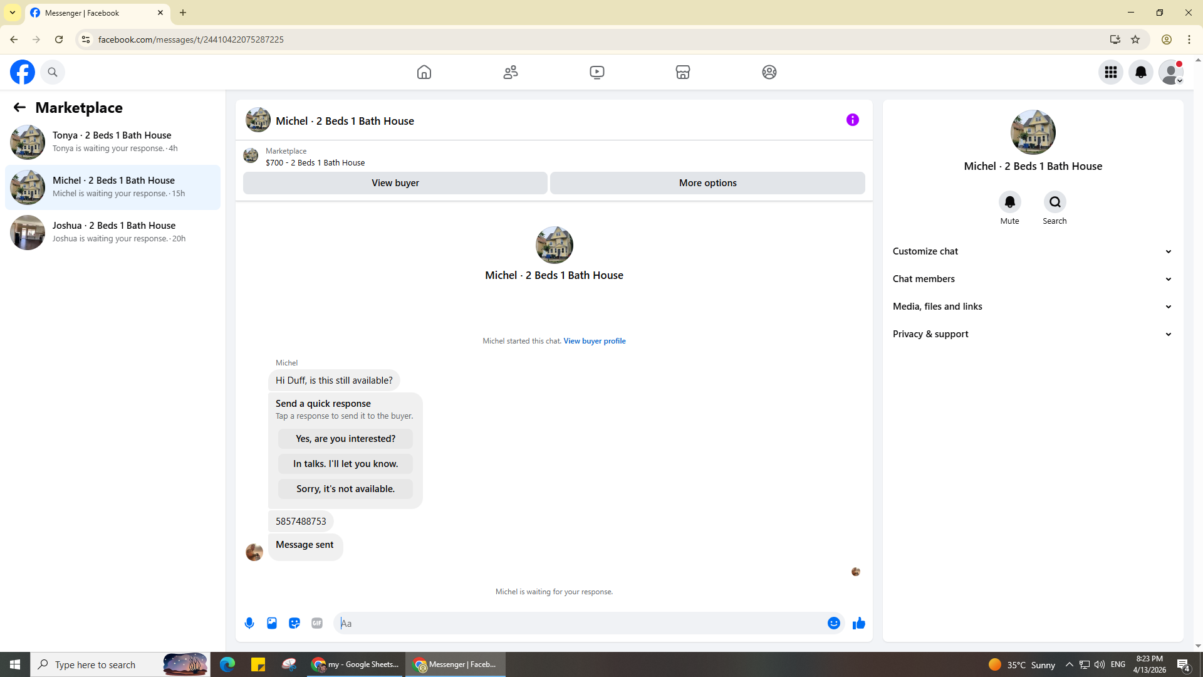Expand the Customize chat section
The image size is (1203, 677).
coord(1033,251)
